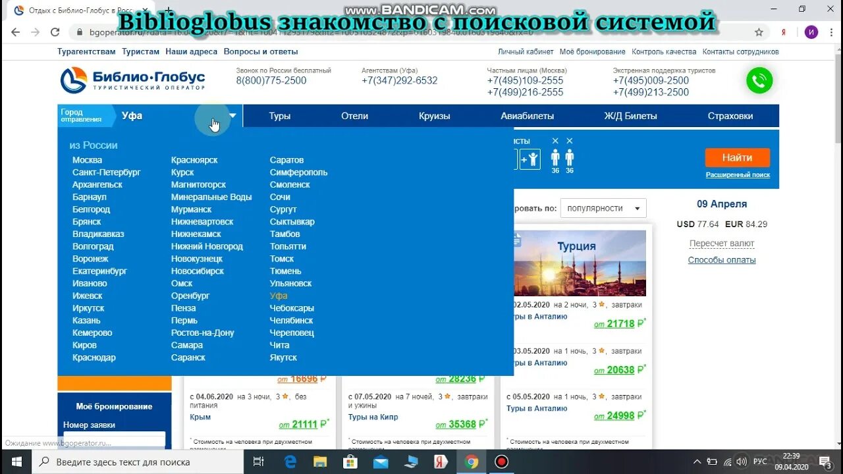Open Контакты сотрудников link
The image size is (843, 474).
740,51
